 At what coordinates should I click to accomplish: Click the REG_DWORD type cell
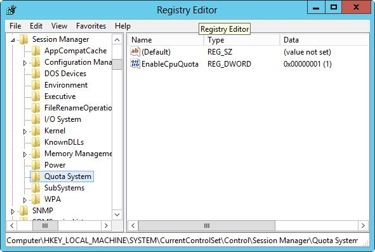click(x=229, y=64)
